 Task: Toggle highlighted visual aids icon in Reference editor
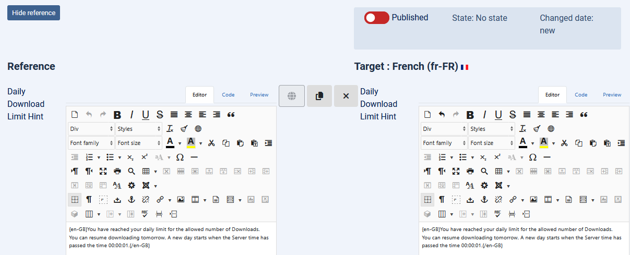pos(75,199)
